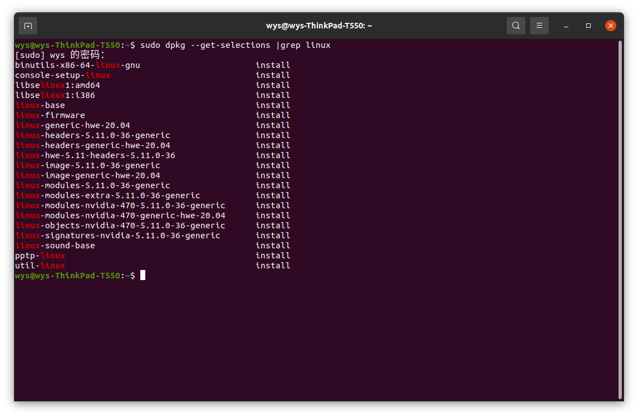638x417 pixels.
Task: Open the hamburger menu
Action: pos(539,26)
